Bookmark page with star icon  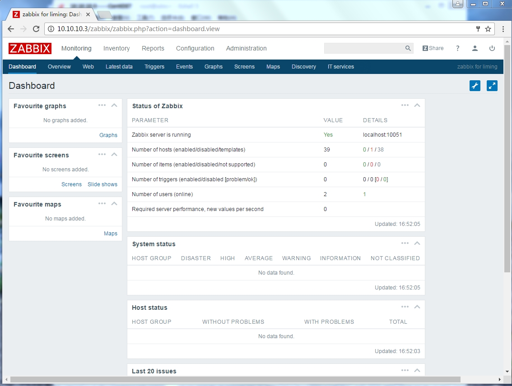(x=488, y=29)
